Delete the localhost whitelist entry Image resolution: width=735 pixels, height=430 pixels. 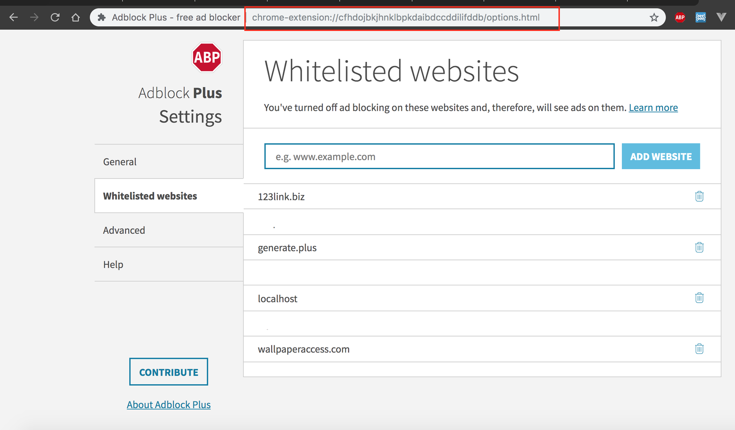(x=699, y=298)
